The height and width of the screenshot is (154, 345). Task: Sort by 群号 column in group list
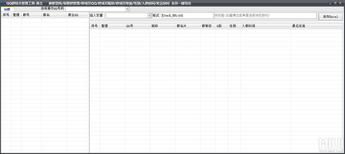pos(31,15)
